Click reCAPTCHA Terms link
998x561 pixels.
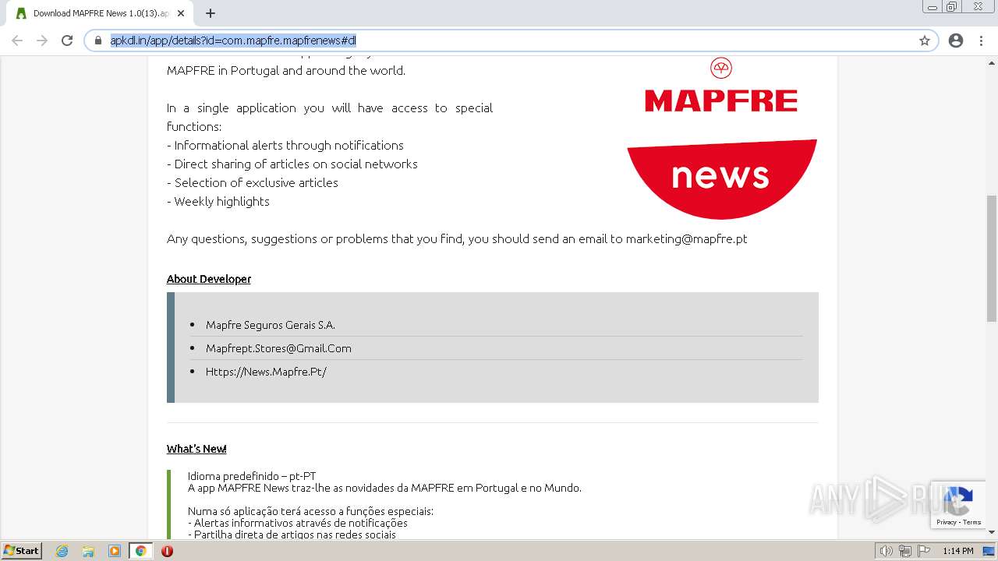click(972, 522)
